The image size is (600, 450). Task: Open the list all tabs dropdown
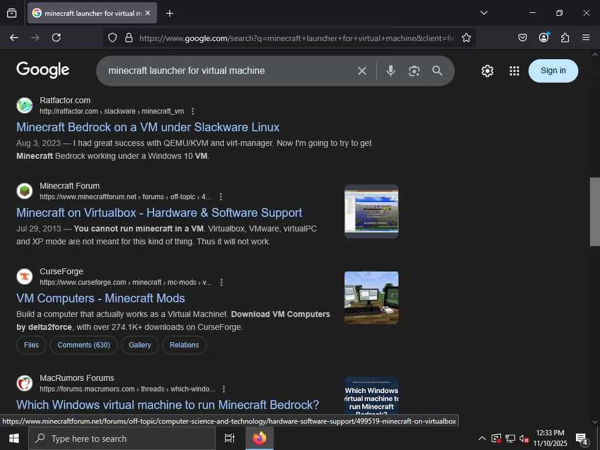pos(483,13)
